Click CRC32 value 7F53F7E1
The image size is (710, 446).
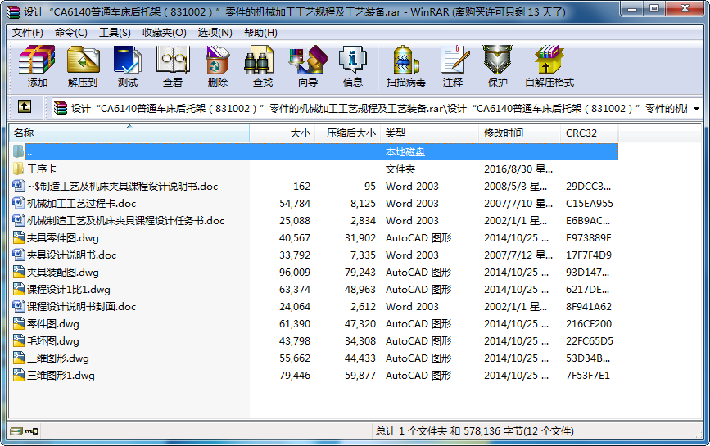pos(588,376)
